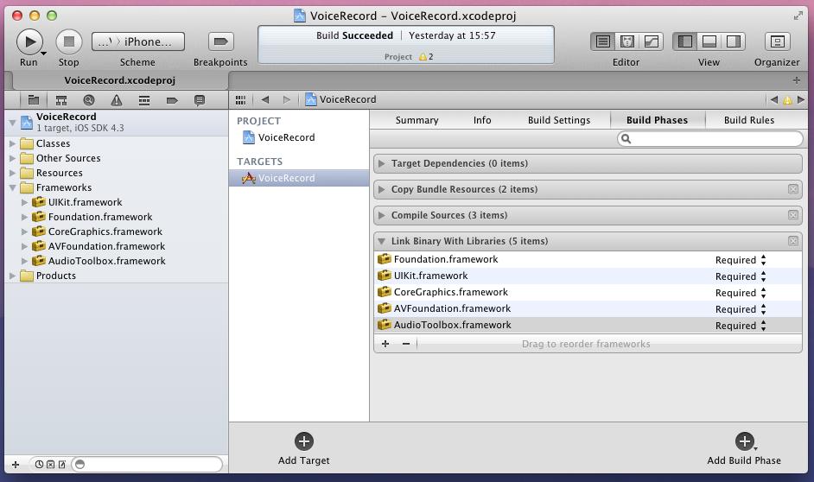The width and height of the screenshot is (814, 482).
Task: Select UIKit.framework in the navigator
Action: (86, 202)
